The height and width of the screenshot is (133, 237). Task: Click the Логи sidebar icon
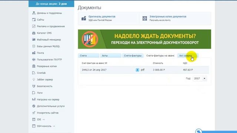(34, 93)
